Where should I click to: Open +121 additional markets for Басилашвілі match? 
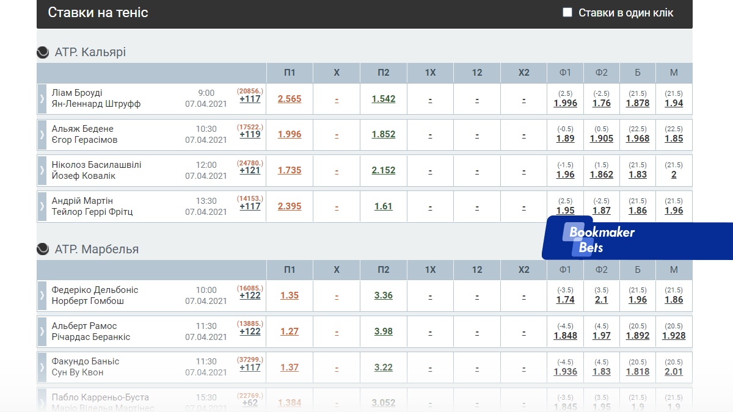coord(250,170)
